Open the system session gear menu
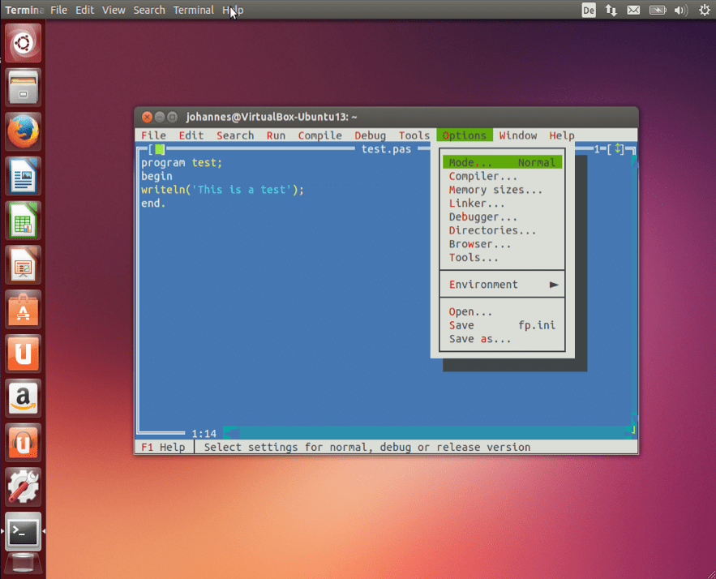716x579 pixels. (705, 10)
